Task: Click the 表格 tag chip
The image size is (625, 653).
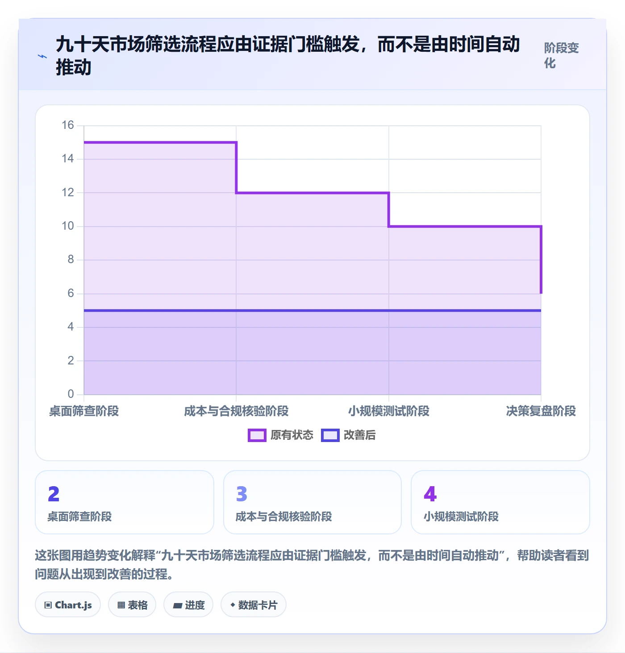Action: pyautogui.click(x=132, y=605)
